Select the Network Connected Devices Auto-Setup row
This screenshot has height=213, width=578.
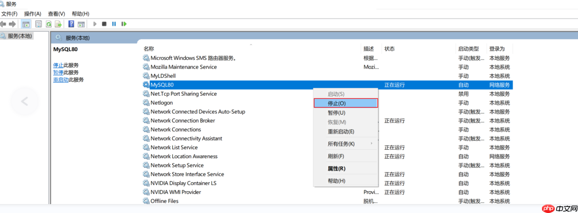[x=327, y=112]
